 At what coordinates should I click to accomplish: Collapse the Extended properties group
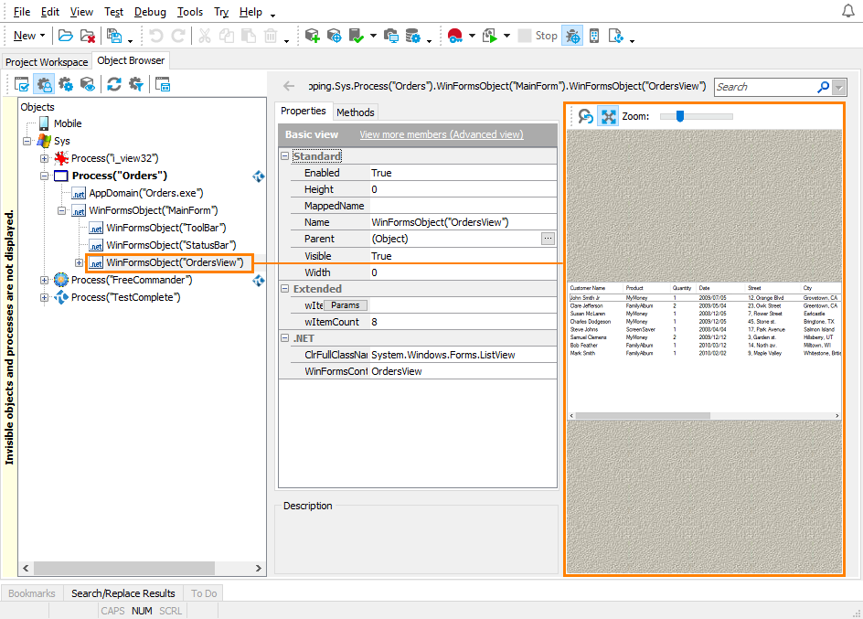285,288
